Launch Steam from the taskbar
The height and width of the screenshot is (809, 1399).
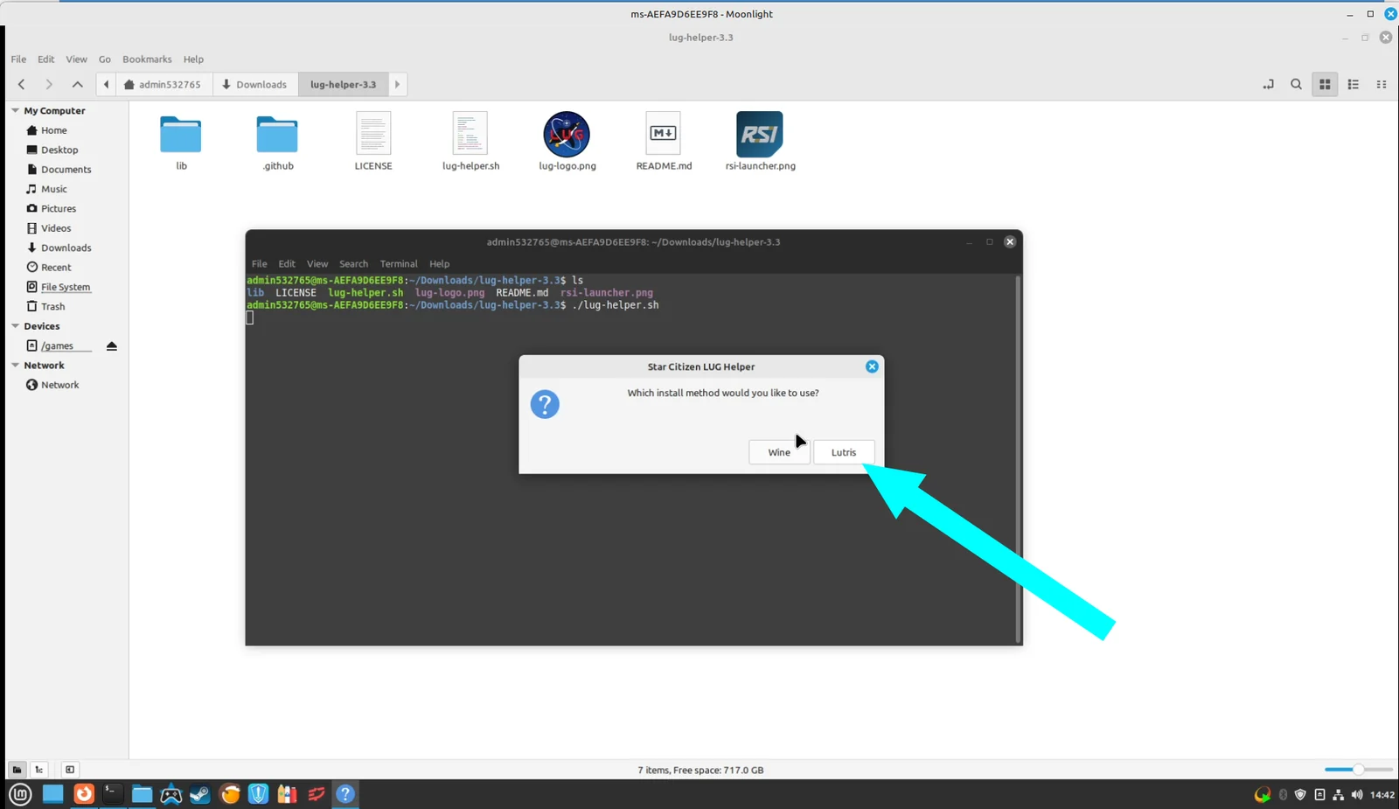200,794
